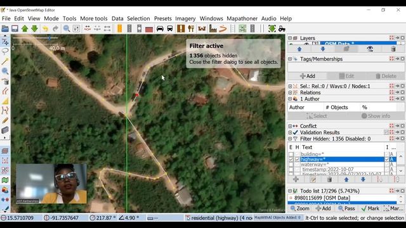This screenshot has height=228, width=406.
Task: Click the Delete layer trash icon
Action: coord(393,49)
